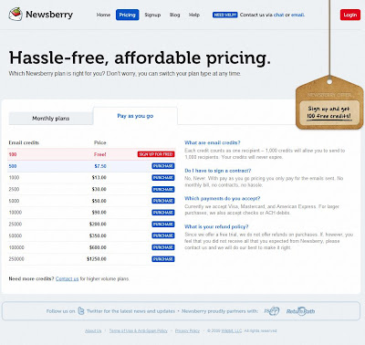365x345 pixels.
Task: Go to the Signup page
Action: pyautogui.click(x=152, y=15)
